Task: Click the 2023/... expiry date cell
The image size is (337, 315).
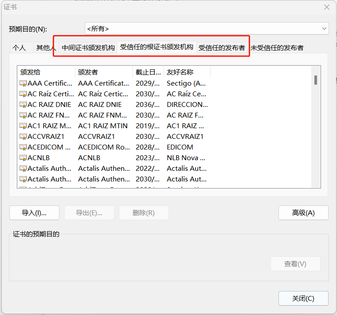Action: click(148, 158)
